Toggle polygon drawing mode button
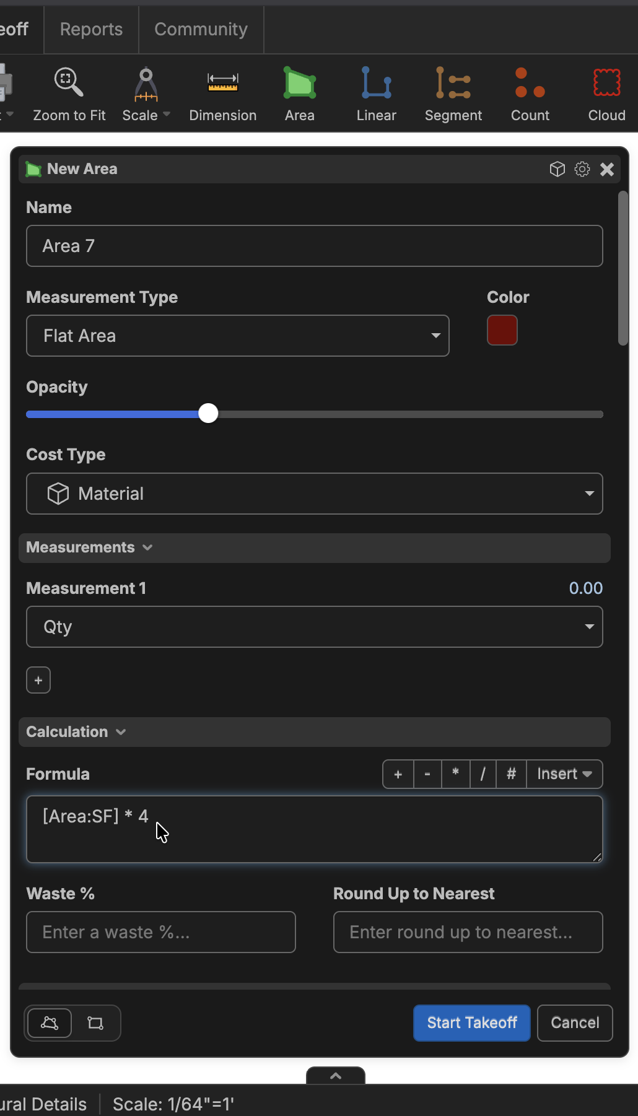 coord(50,1022)
